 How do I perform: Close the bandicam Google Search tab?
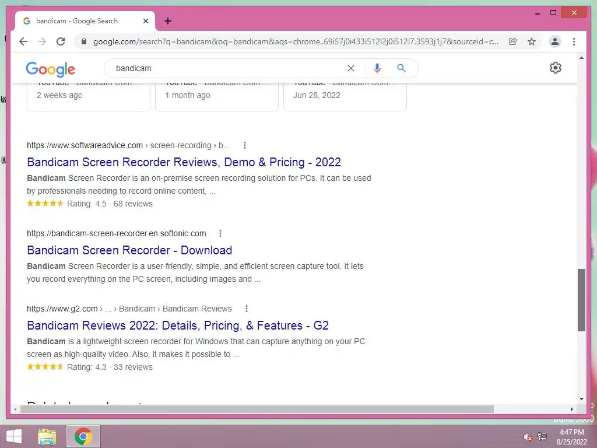coord(145,21)
